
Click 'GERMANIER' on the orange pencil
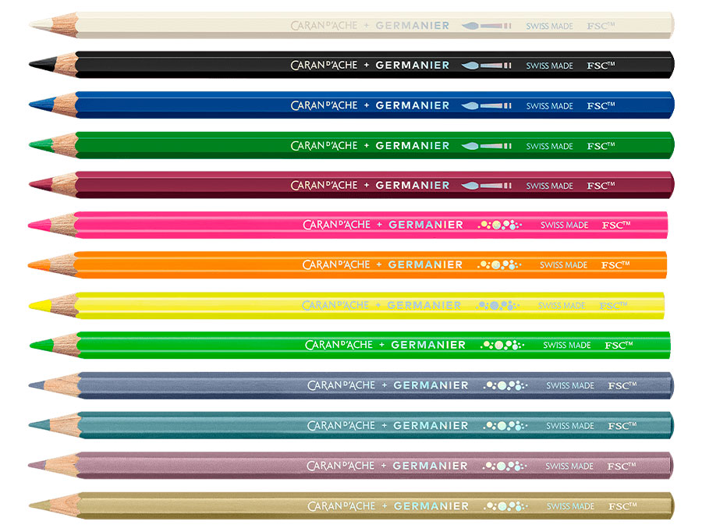click(x=425, y=264)
